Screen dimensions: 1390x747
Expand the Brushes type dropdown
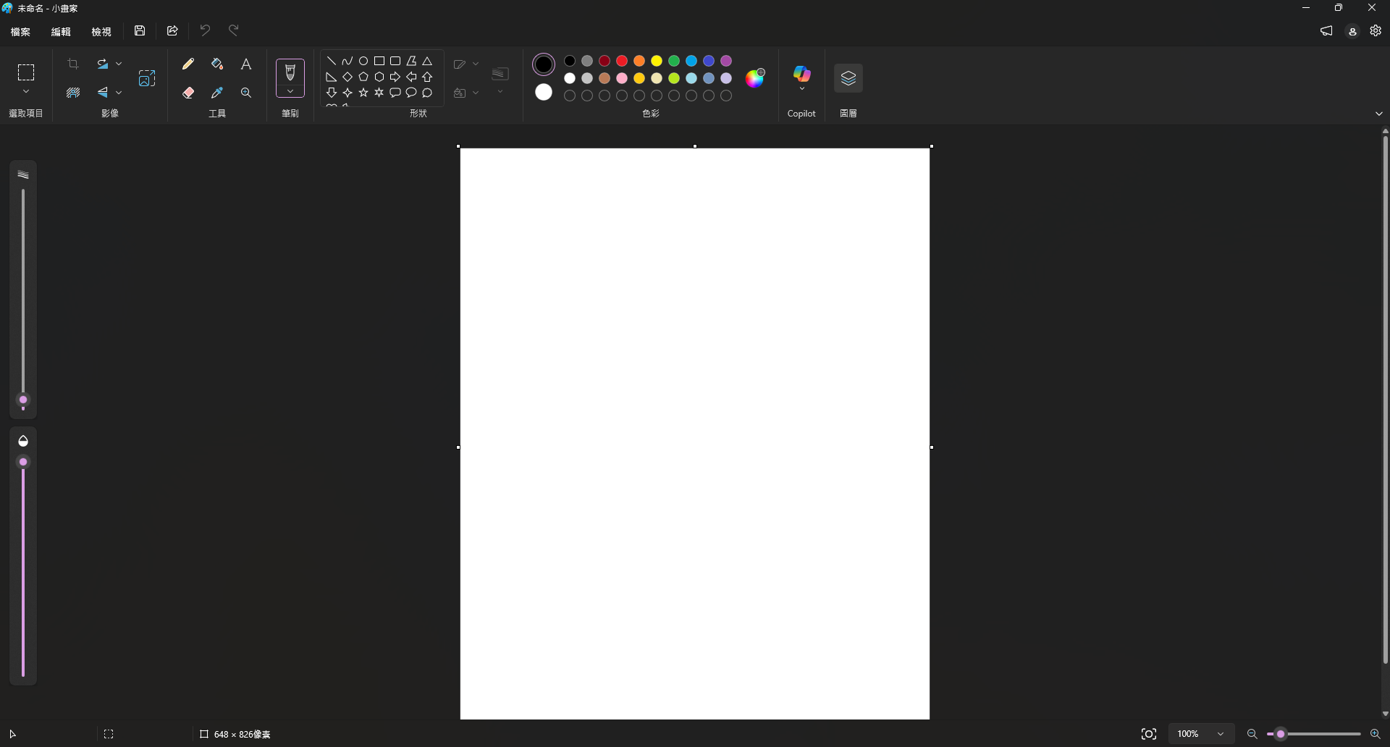(x=290, y=92)
